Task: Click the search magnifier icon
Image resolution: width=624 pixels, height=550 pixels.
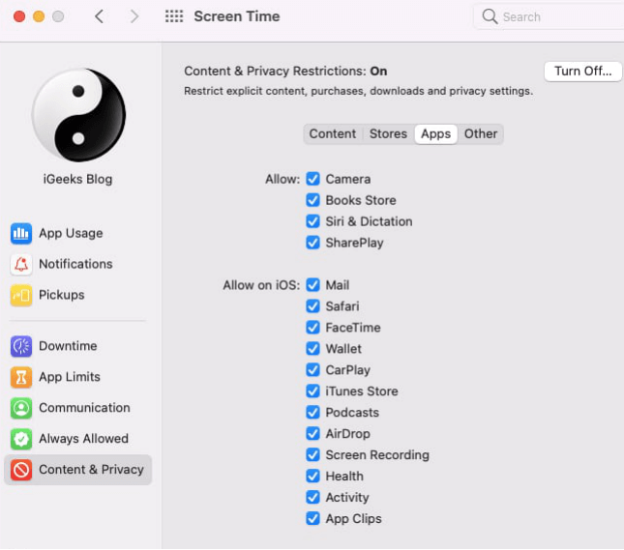Action: (x=490, y=16)
